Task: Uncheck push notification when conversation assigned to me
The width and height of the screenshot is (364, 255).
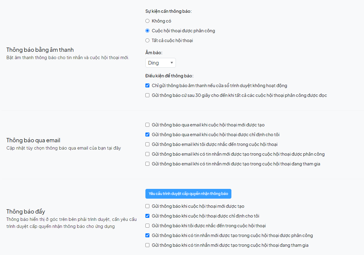Action: tap(148, 216)
